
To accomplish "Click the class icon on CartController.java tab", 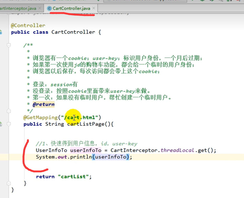I will [49, 8].
